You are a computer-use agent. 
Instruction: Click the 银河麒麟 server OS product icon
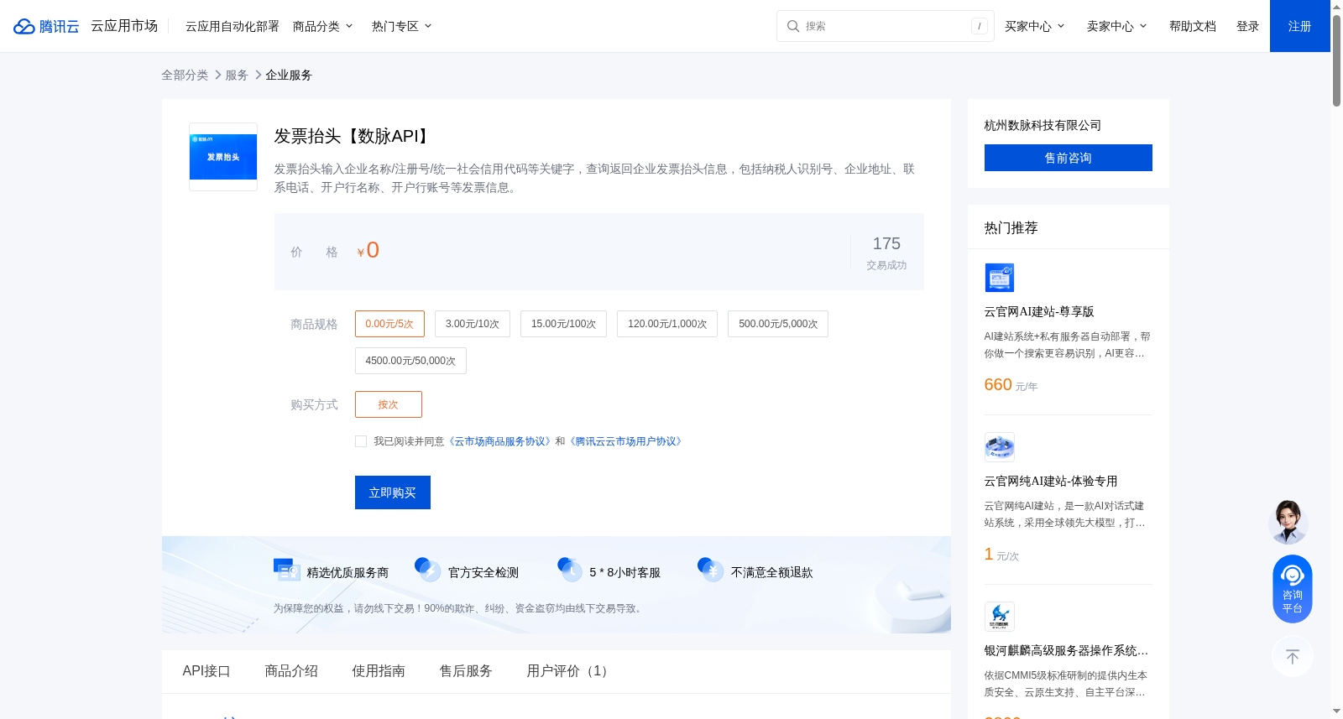[999, 617]
